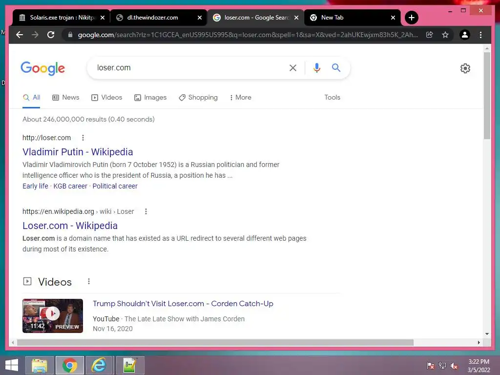This screenshot has height=375, width=500.
Task: Follow the Political career sitelink
Action: [115, 186]
